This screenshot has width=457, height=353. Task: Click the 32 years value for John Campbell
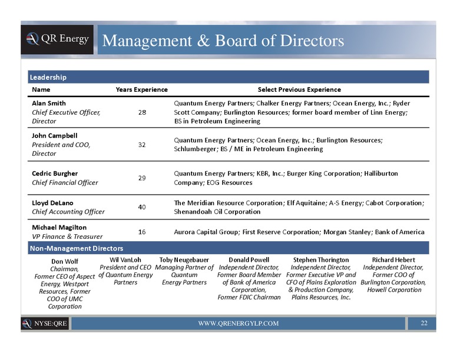[142, 145]
